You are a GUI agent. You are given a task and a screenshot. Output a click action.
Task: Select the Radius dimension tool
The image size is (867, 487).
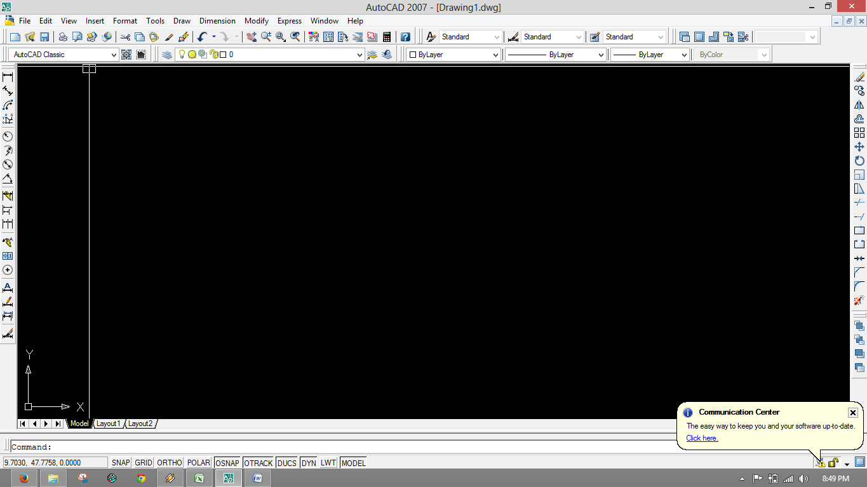(x=8, y=137)
